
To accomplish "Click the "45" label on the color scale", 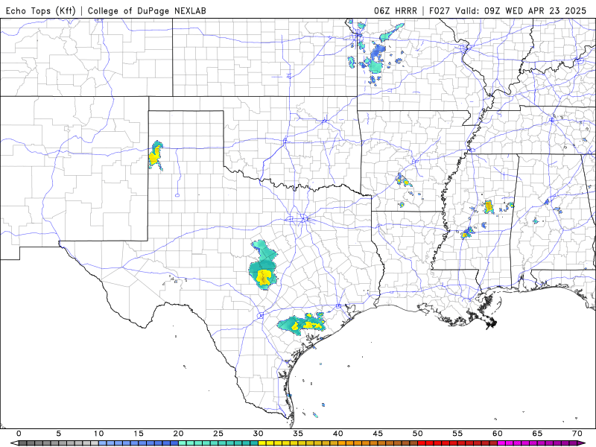I will [x=378, y=434].
